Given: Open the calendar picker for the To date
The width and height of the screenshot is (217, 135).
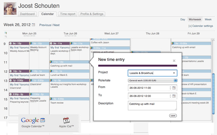Looking at the screenshot, I should click(174, 96).
